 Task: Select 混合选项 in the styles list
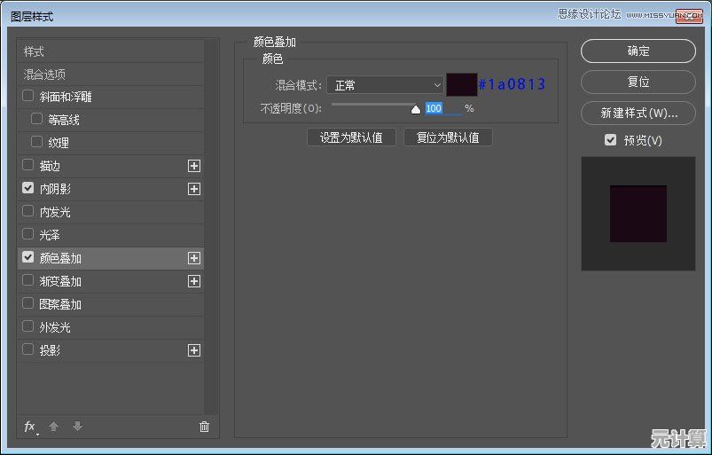[44, 75]
